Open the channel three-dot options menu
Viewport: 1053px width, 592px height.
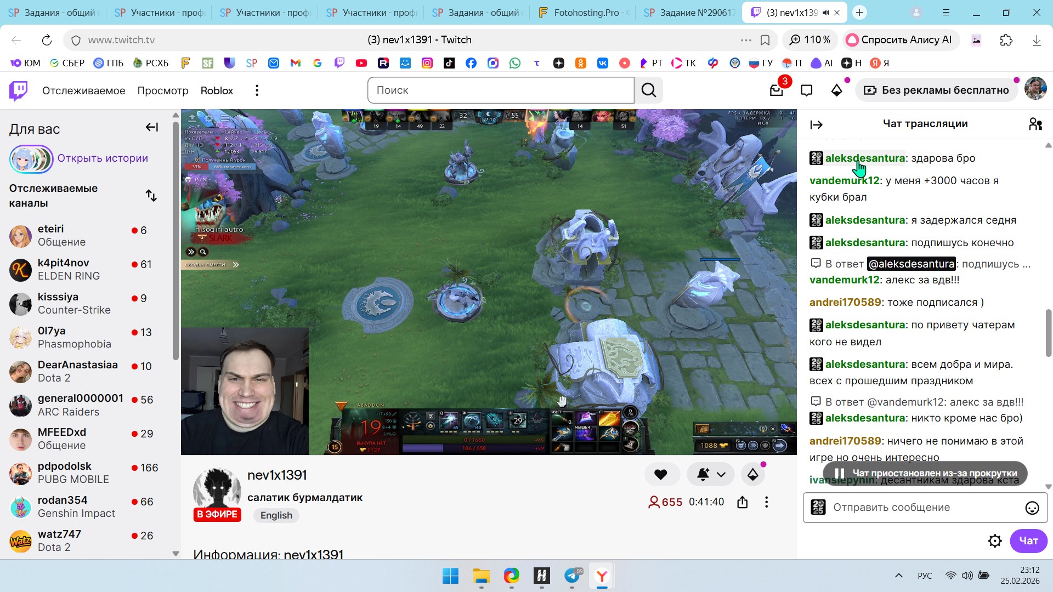(x=766, y=502)
